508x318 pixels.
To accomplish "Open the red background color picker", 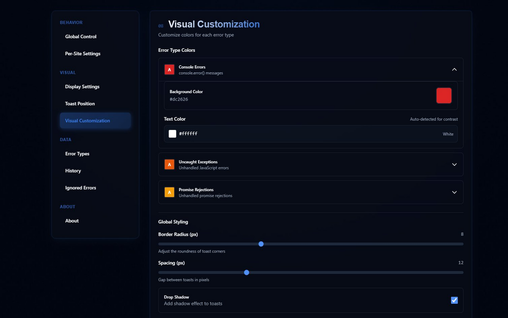I will coord(444,96).
